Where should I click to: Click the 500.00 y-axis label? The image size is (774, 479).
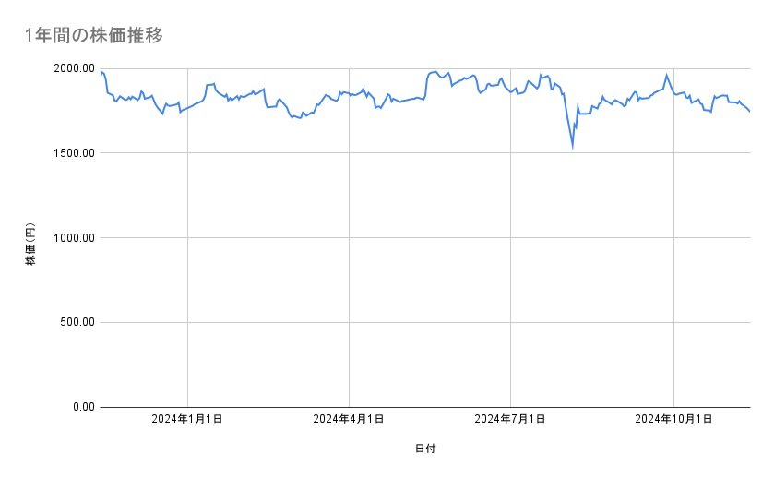[x=76, y=322]
